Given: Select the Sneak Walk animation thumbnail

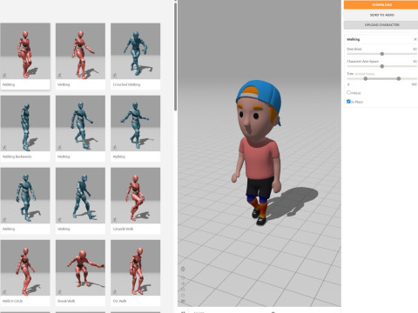Looking at the screenshot, I should (80, 268).
